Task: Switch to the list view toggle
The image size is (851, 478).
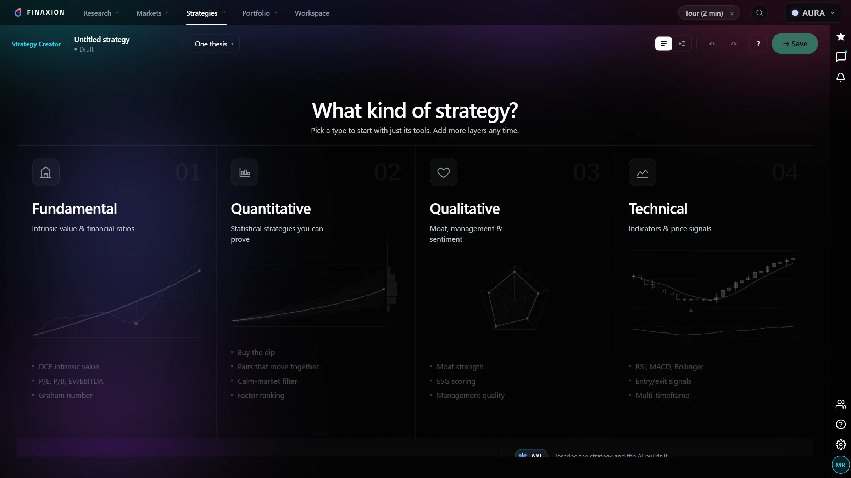Action: coord(663,44)
